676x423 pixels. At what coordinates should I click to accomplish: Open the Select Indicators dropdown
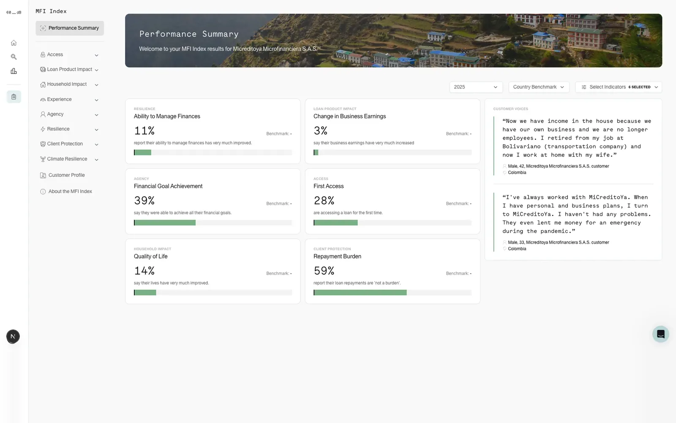tap(619, 87)
